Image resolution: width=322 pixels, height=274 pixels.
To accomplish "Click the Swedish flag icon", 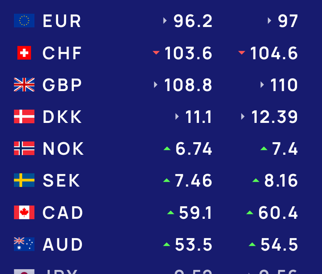I will click(x=24, y=181).
